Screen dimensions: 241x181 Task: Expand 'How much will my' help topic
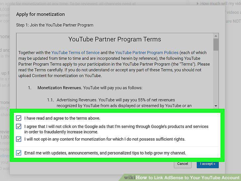[219, 3]
